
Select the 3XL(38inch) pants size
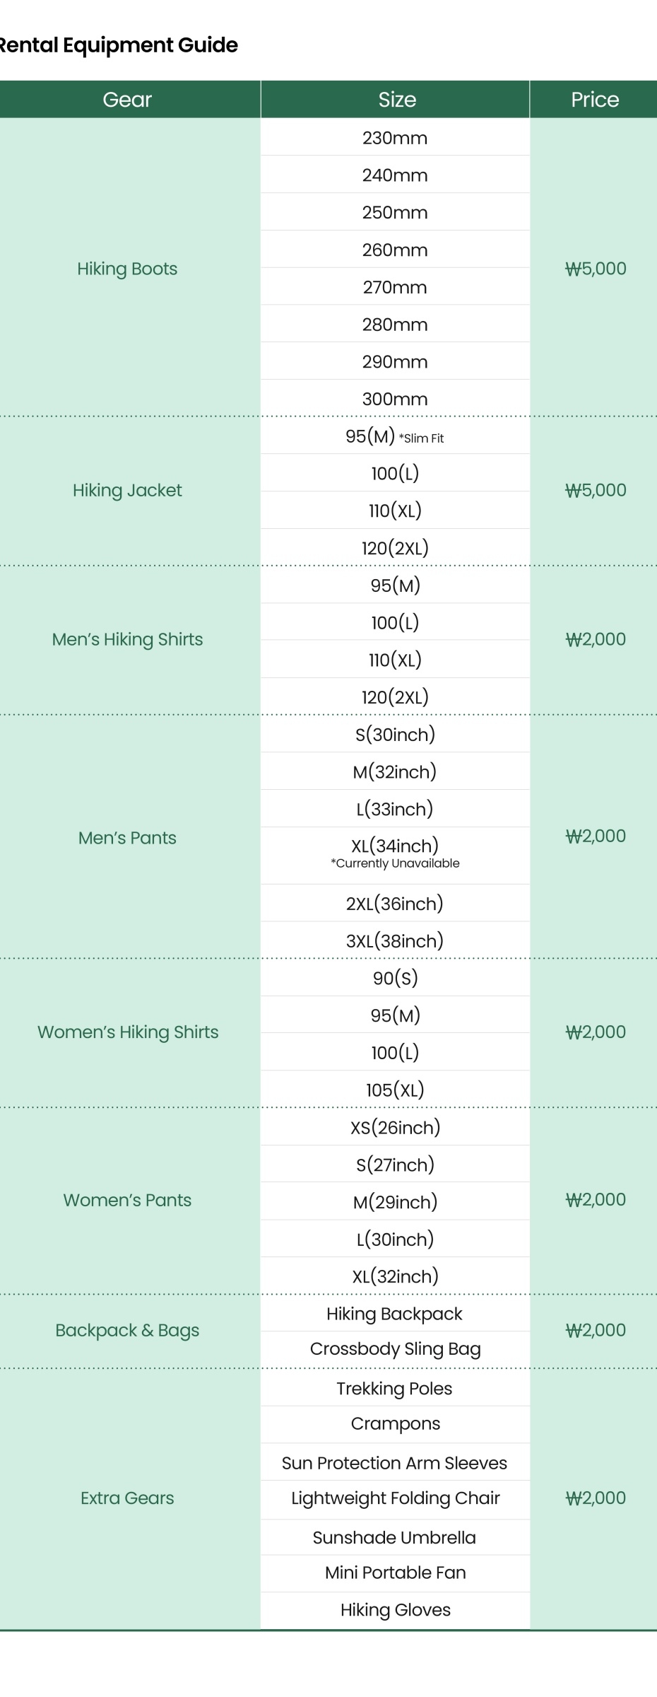(395, 940)
